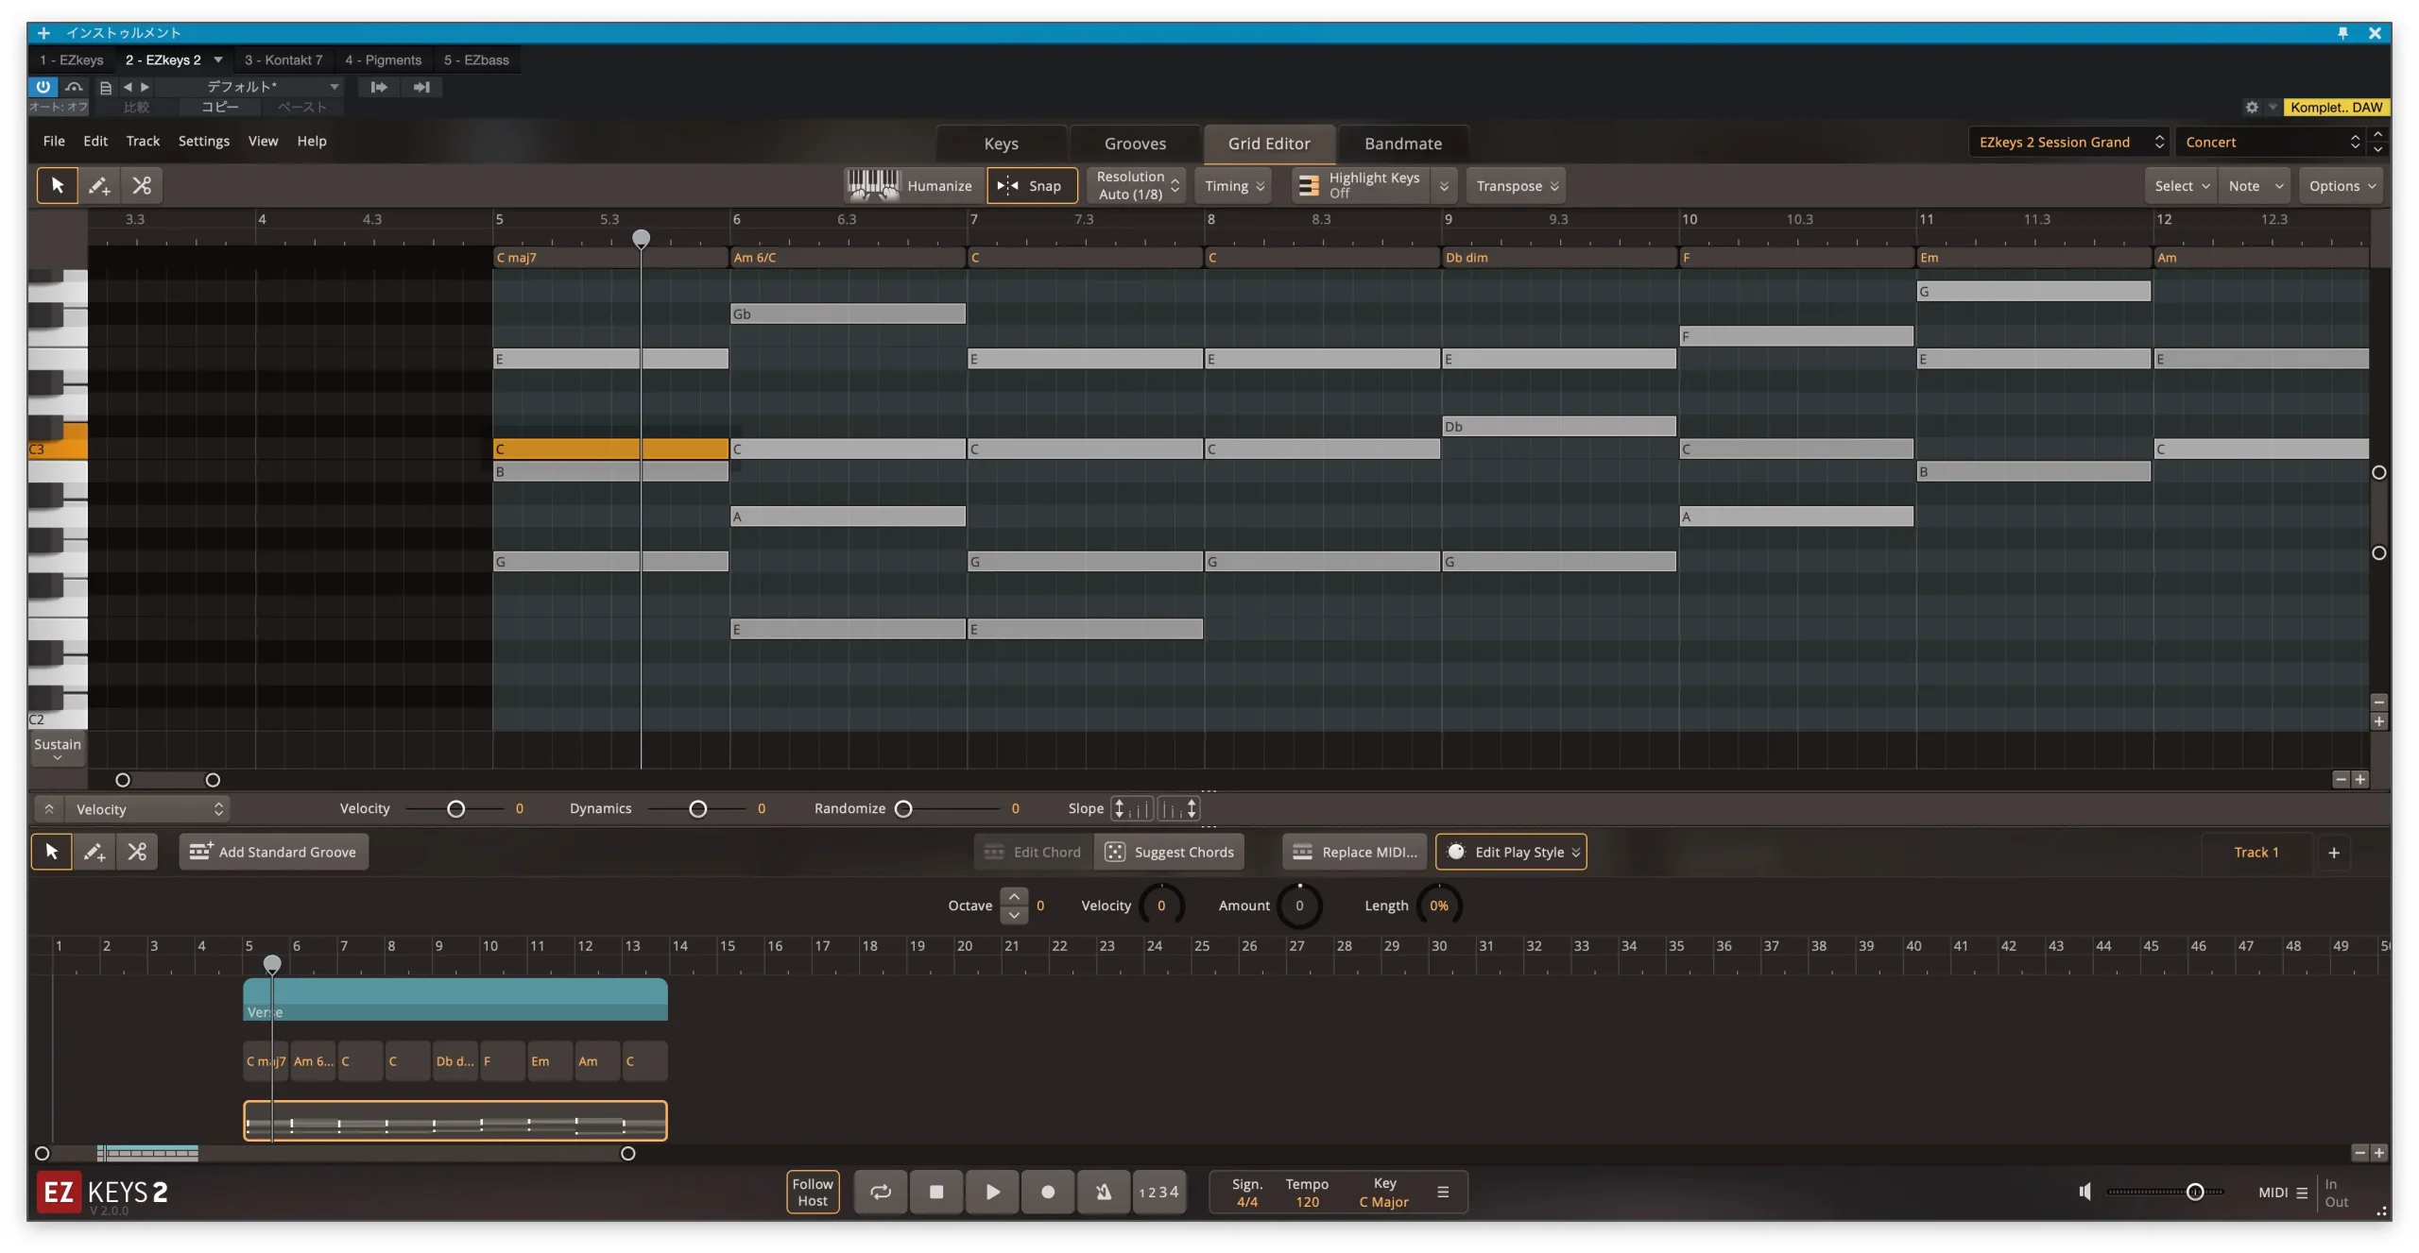Screen dimensions: 2419x1253
Task: Click the plugin power bypass icon
Action: tap(43, 87)
